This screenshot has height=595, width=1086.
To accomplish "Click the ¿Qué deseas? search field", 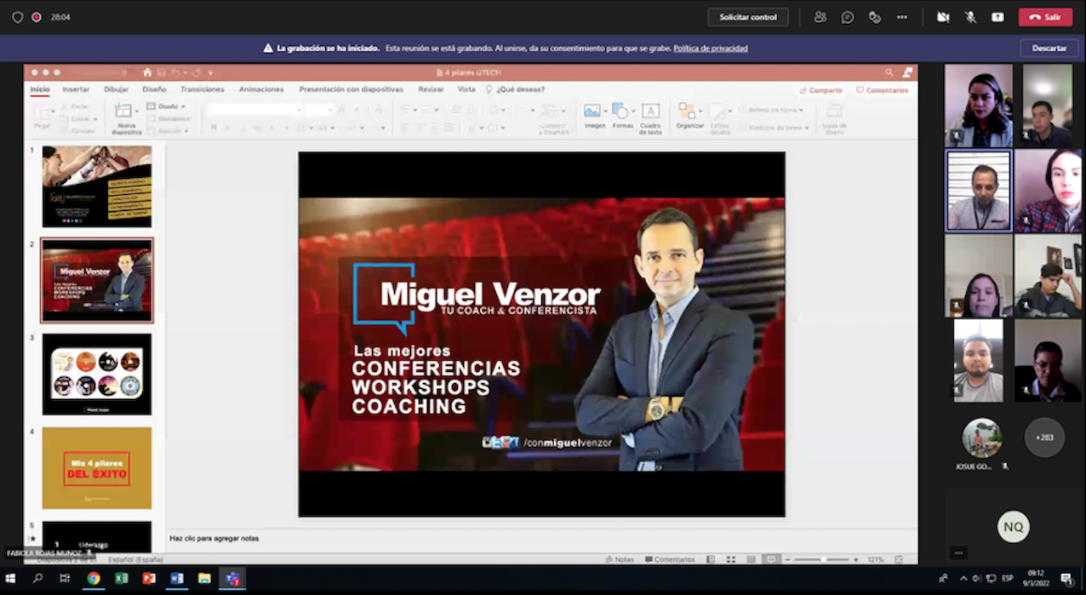I will point(515,89).
